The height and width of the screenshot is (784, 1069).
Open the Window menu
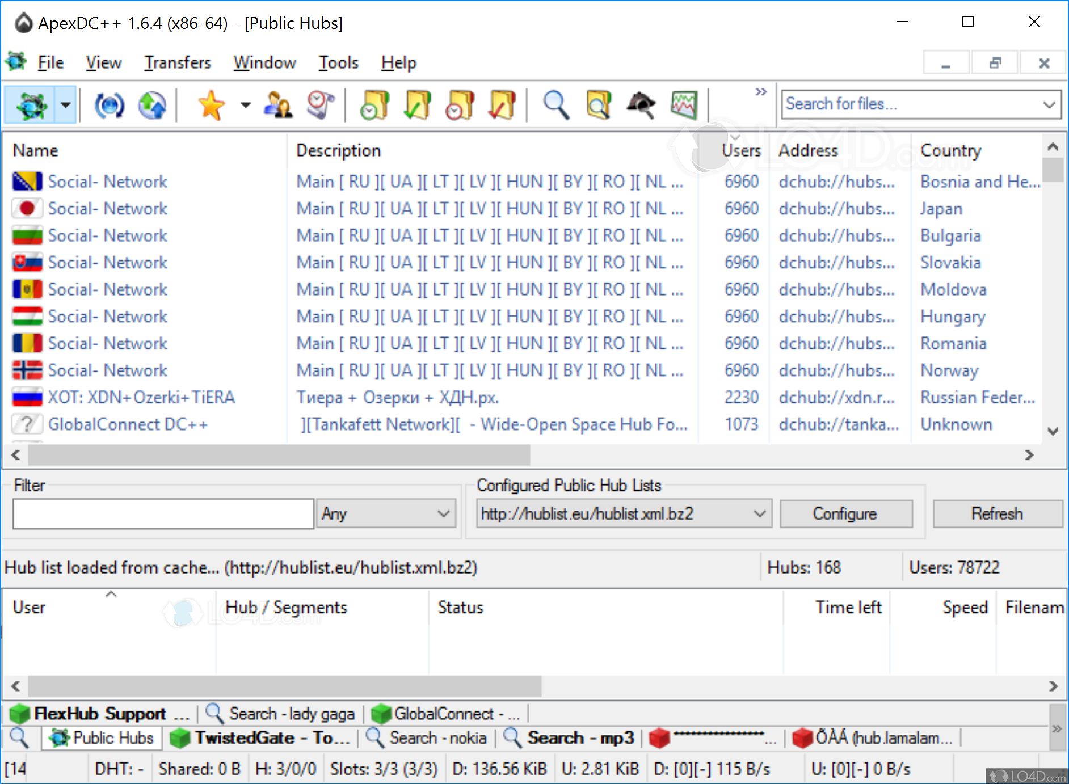click(265, 62)
